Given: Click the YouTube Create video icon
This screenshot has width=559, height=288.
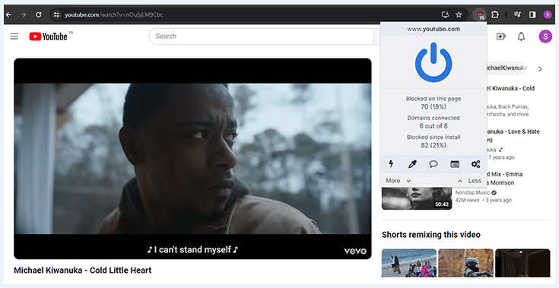Looking at the screenshot, I should click(x=501, y=36).
